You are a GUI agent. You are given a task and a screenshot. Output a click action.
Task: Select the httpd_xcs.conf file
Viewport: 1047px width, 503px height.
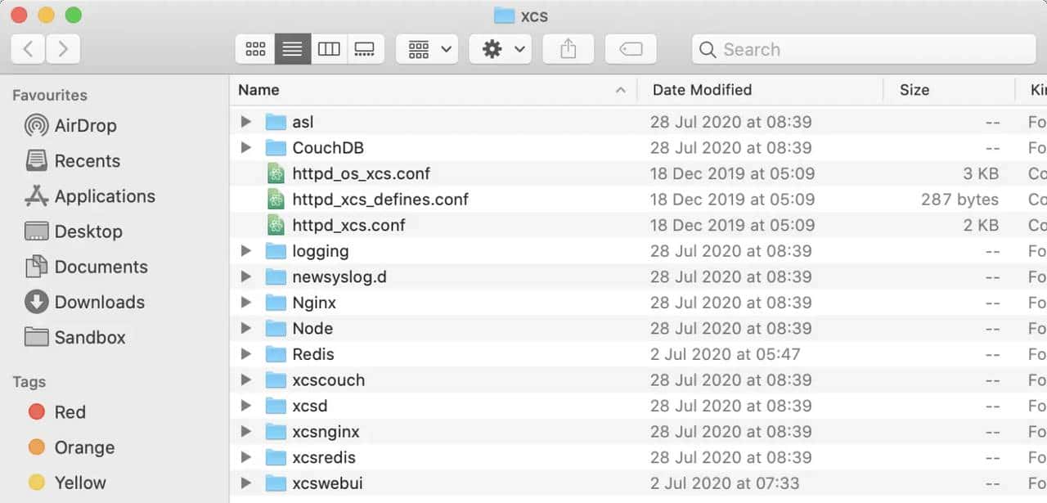[349, 225]
